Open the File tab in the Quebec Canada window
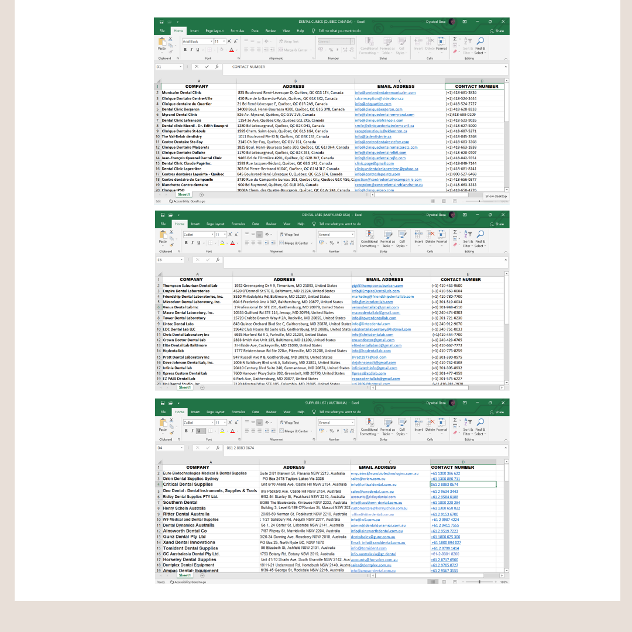 coord(162,31)
